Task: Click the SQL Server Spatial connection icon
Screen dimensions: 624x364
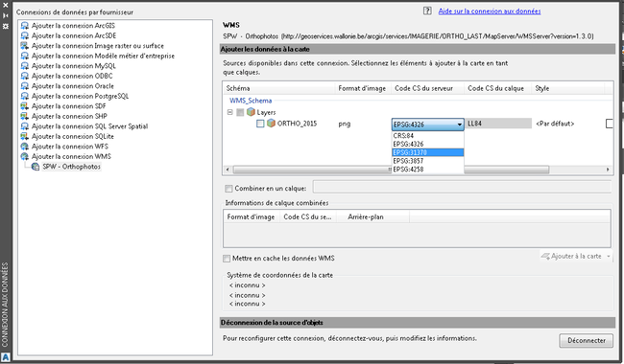Action: click(25, 126)
